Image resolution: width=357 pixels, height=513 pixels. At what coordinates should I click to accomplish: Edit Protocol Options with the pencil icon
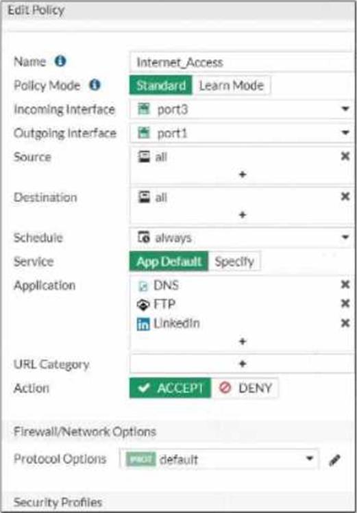[334, 460]
